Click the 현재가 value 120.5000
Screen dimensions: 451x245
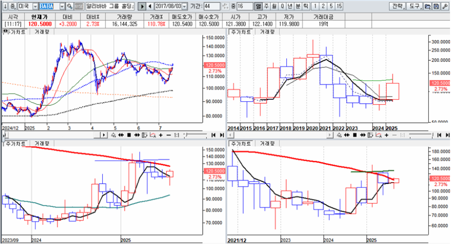tap(40, 24)
